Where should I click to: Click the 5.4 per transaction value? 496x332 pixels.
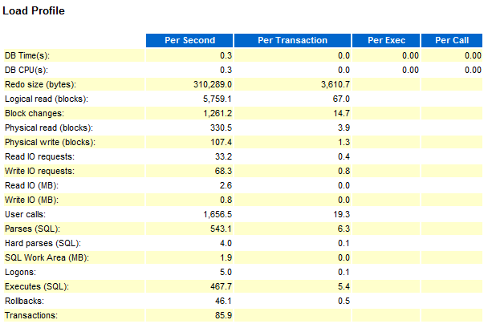pos(344,287)
